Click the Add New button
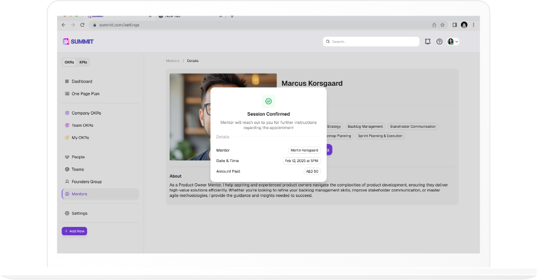Viewport: 538px width, 280px height. pos(74,231)
